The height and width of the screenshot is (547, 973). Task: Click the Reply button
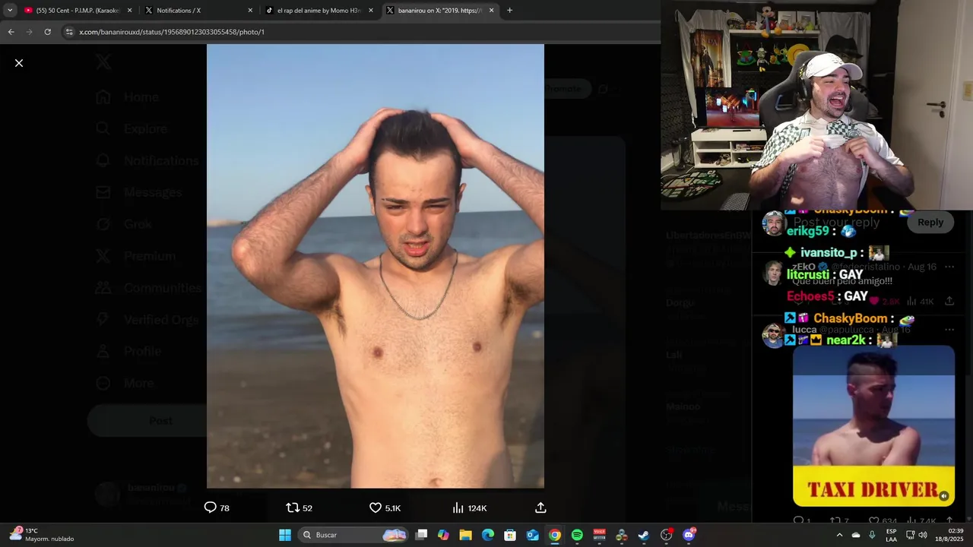(x=930, y=223)
